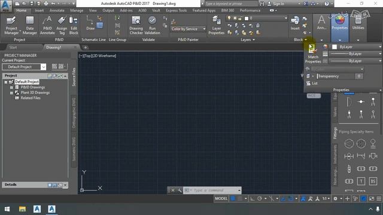This screenshot has height=215, width=383.
Task: Switch to the Insert ribbon tab
Action: (x=39, y=11)
